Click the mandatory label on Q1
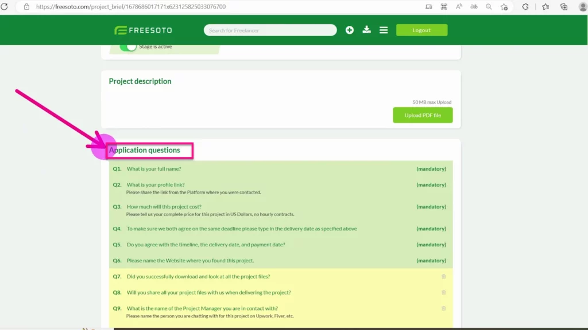This screenshot has height=330, width=588. pos(431,169)
